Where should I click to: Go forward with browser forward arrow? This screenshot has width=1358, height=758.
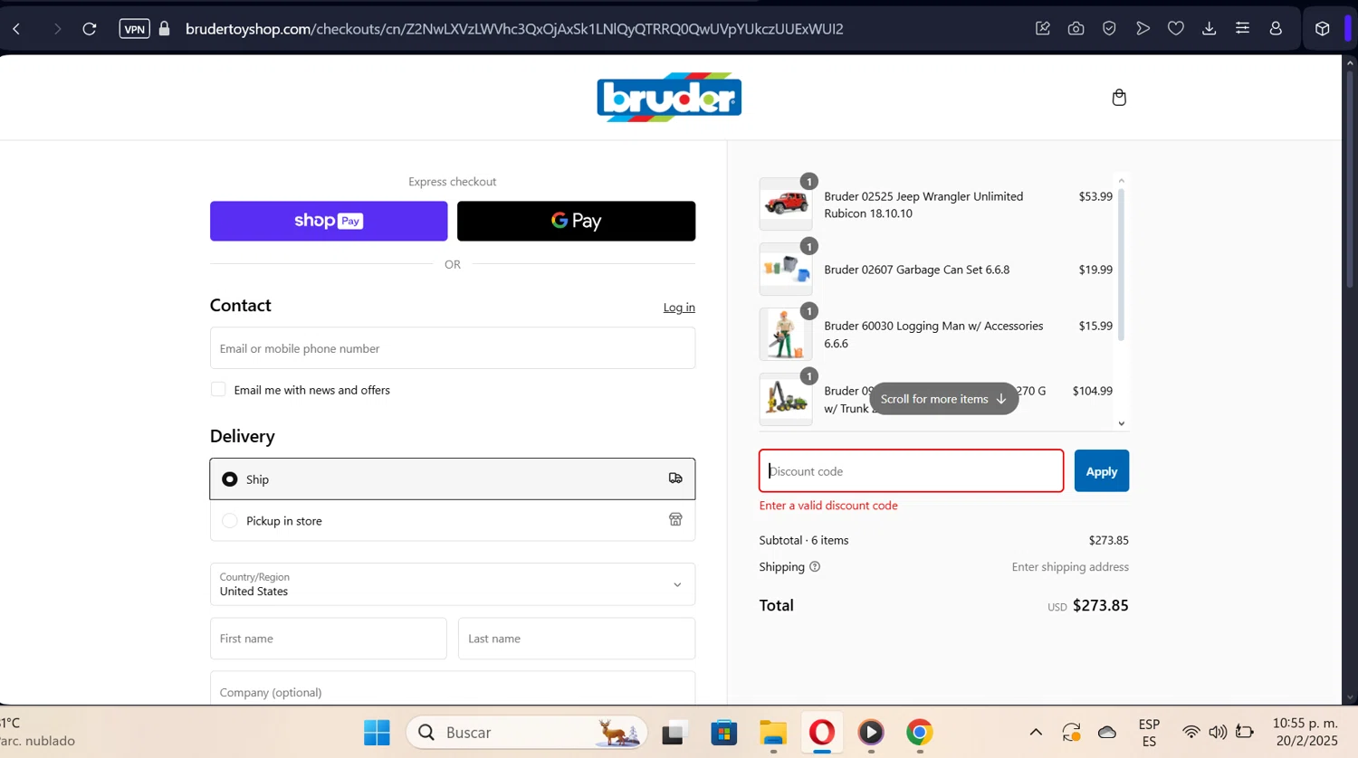coord(57,29)
